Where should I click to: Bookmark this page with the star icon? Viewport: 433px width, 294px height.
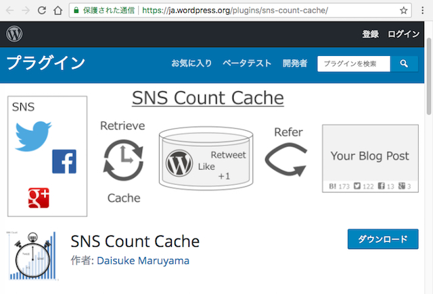pos(404,11)
